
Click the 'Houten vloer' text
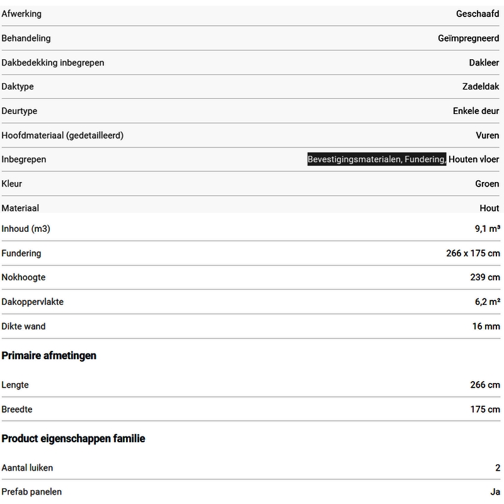[x=474, y=159]
